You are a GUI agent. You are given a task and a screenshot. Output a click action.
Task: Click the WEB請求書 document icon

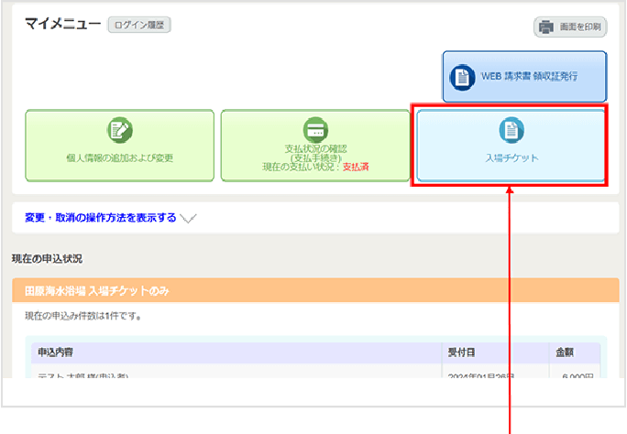[462, 77]
